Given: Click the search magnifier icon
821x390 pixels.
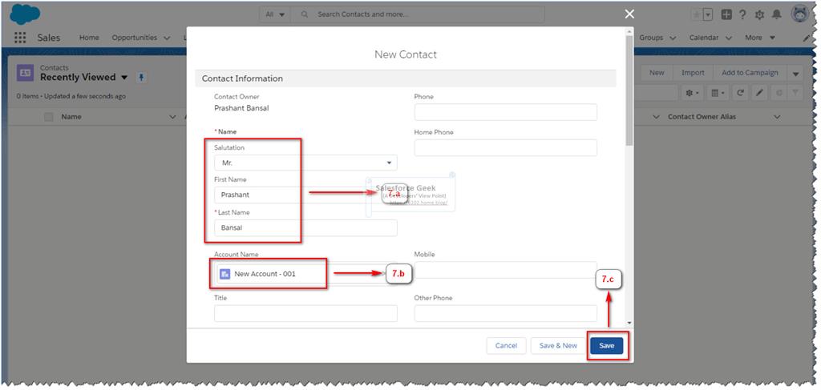Looking at the screenshot, I should click(305, 14).
